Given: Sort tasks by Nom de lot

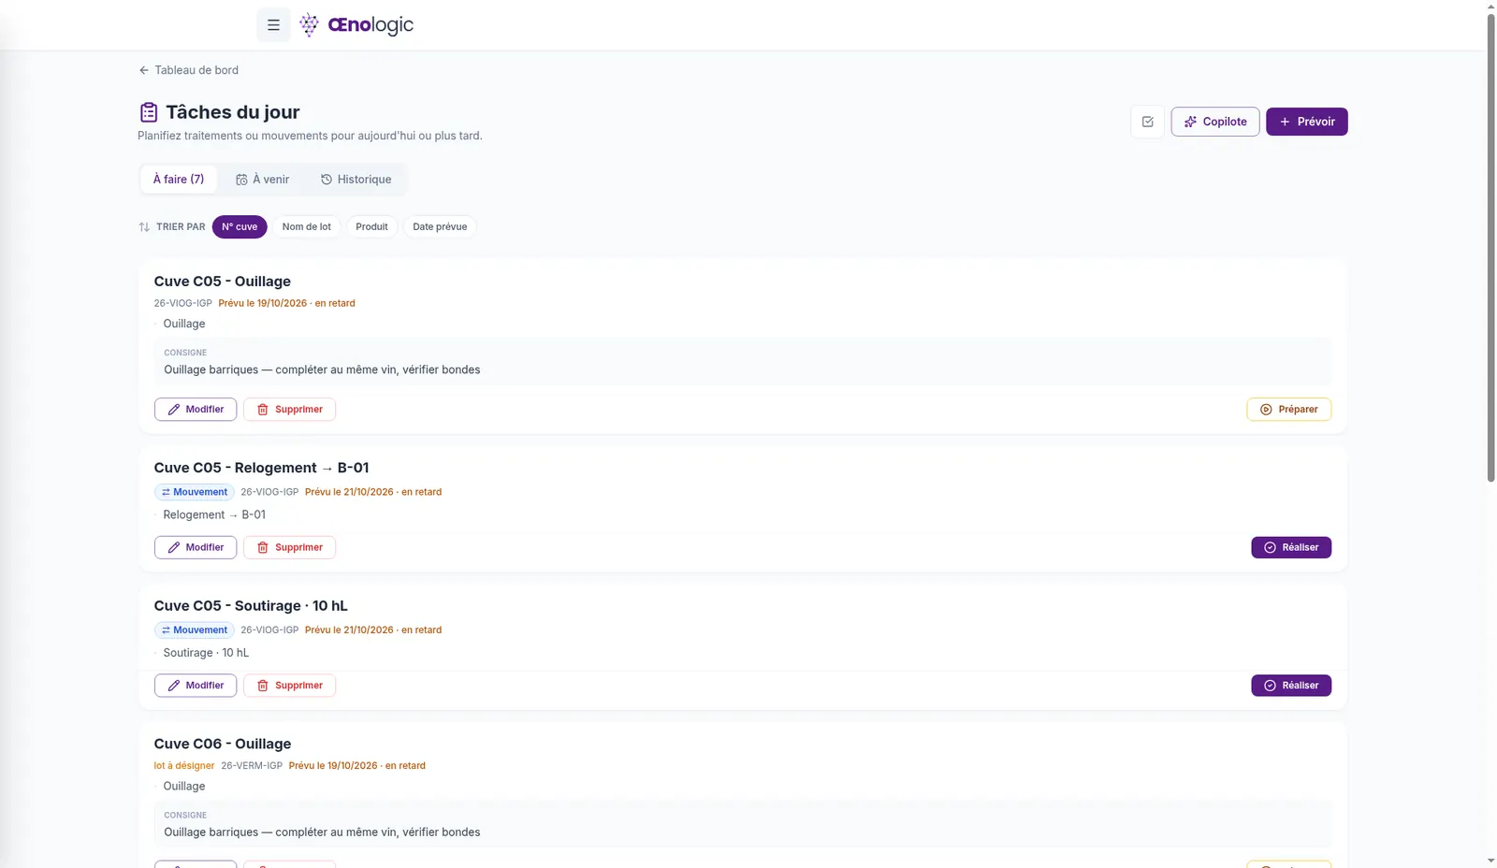Looking at the screenshot, I should coord(307,227).
